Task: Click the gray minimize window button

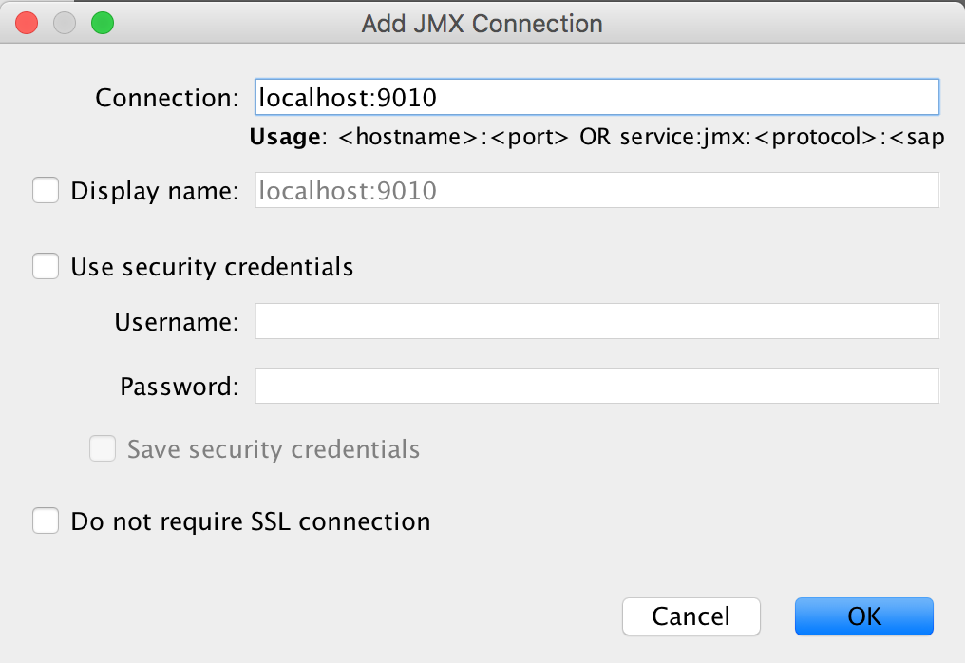Action: 65,24
